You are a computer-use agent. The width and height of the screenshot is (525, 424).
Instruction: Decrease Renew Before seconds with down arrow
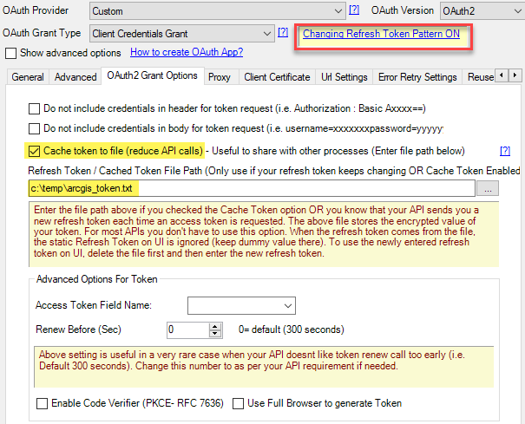click(227, 334)
